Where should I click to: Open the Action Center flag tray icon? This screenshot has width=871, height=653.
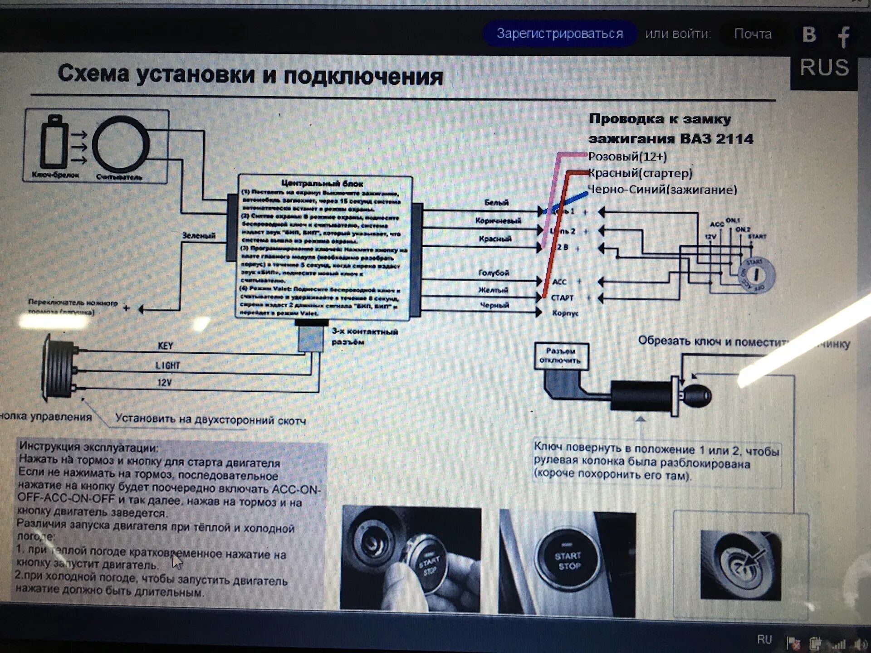(x=793, y=643)
